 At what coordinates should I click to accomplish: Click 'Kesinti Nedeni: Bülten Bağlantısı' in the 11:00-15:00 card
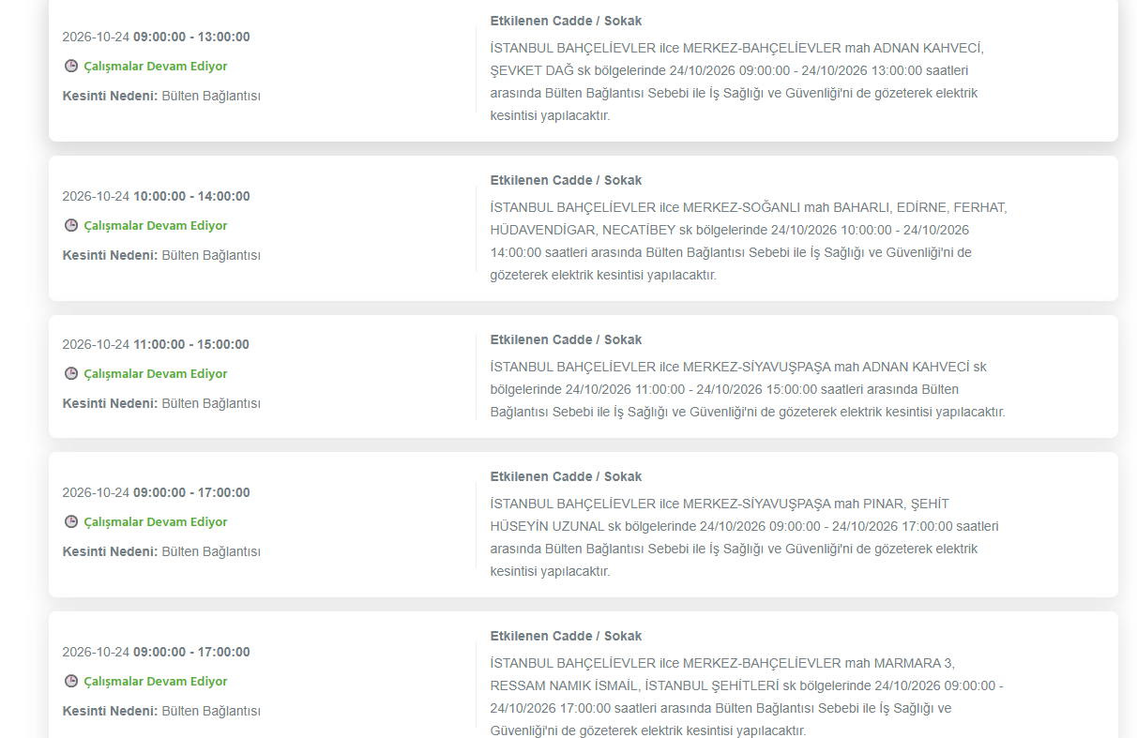point(161,403)
